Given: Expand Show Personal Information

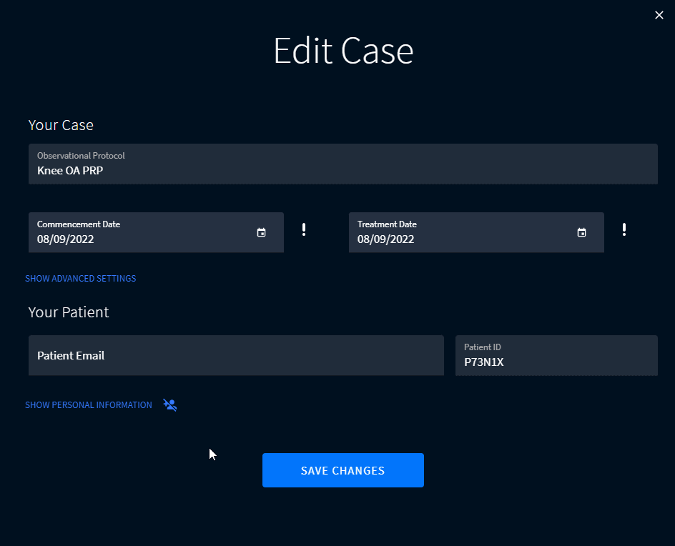Looking at the screenshot, I should (89, 405).
